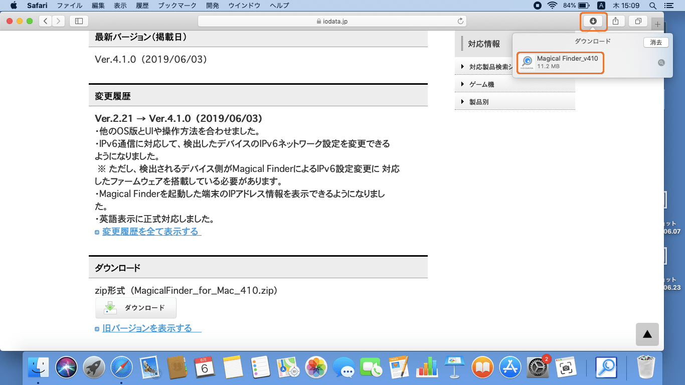Click the scroll-to-top arrow button

click(x=647, y=334)
